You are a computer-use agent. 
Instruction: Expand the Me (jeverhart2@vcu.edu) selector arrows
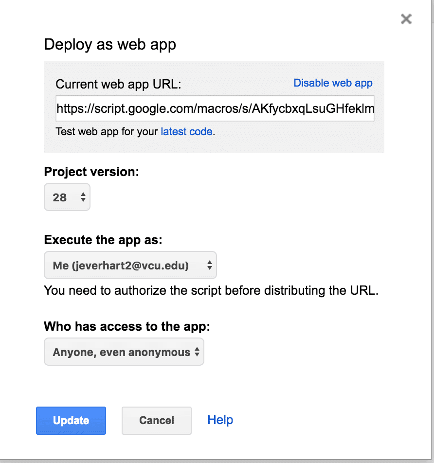coord(209,265)
